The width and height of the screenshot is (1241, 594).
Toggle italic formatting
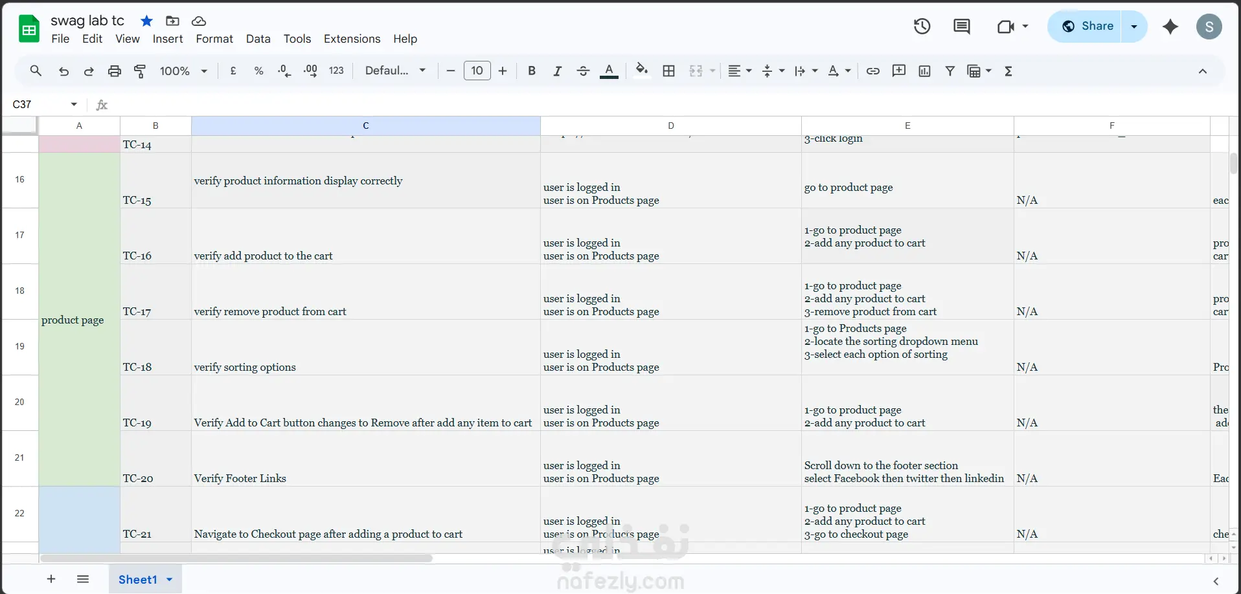[x=557, y=71]
